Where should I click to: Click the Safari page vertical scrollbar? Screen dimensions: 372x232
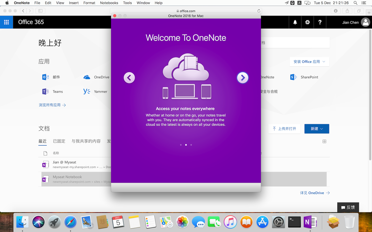(x=370, y=95)
